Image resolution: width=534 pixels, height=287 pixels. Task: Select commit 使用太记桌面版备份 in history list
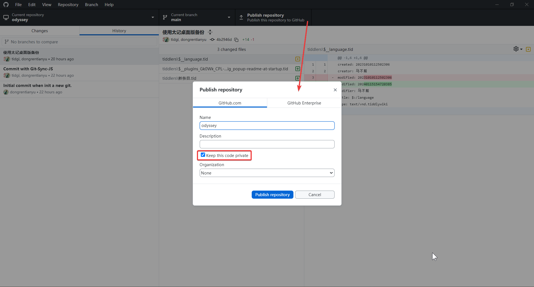79,56
